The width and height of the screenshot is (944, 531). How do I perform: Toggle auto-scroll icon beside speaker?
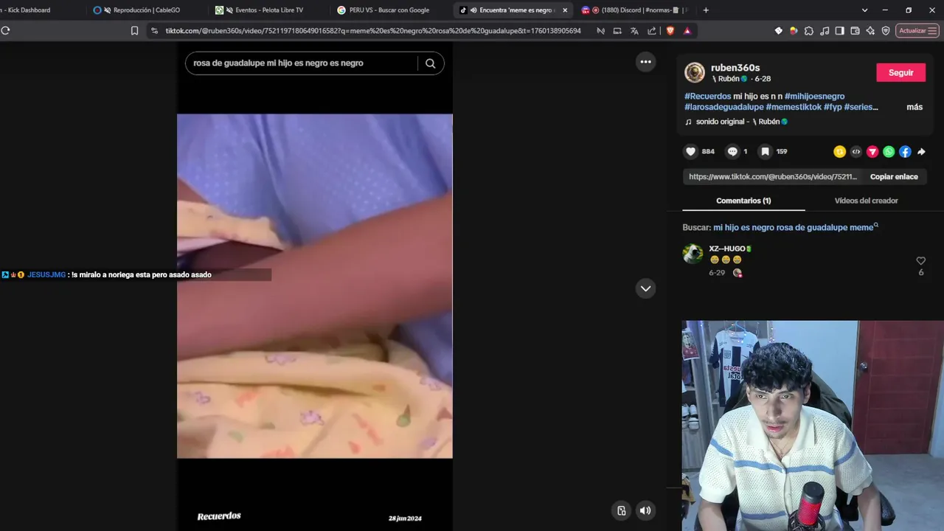622,510
